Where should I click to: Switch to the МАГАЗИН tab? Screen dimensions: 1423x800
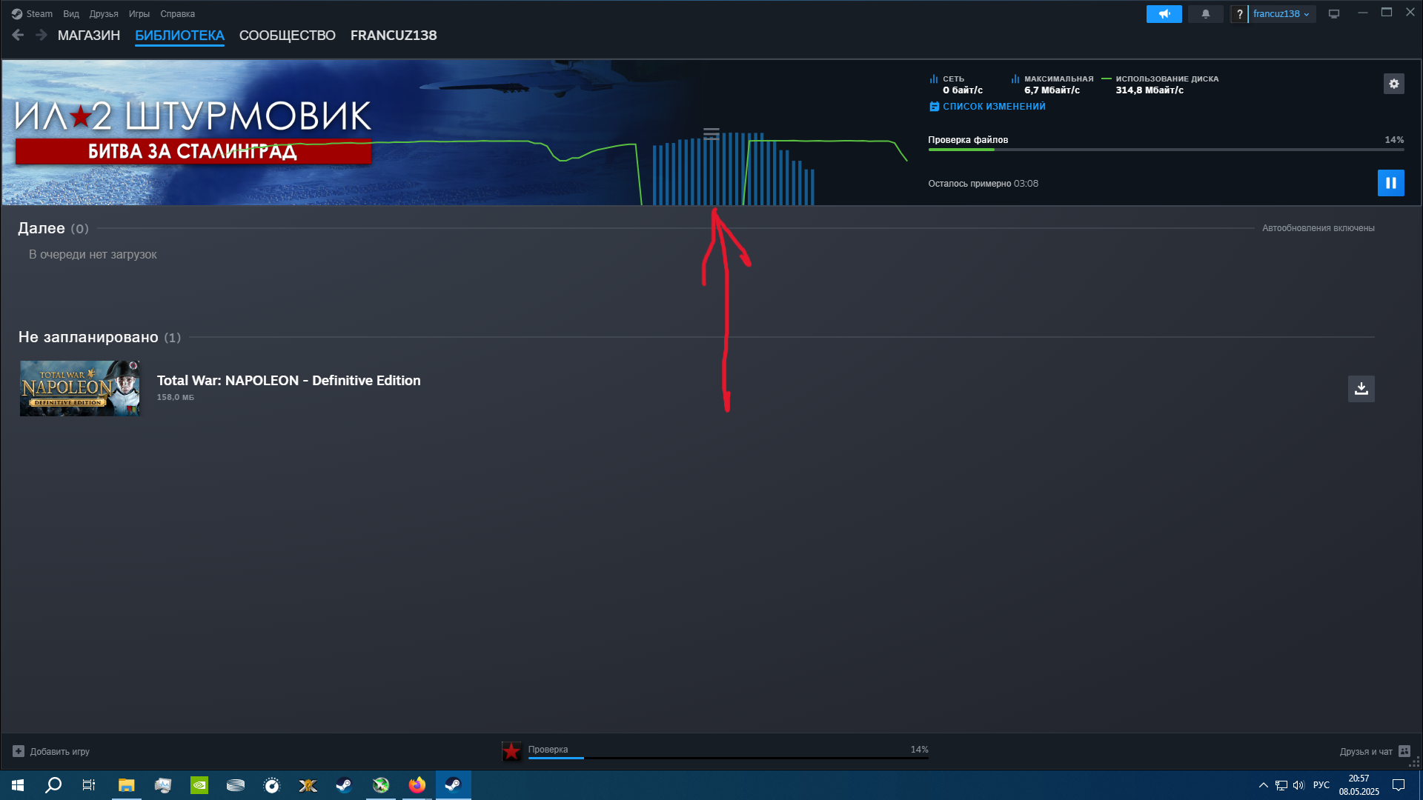pyautogui.click(x=89, y=36)
